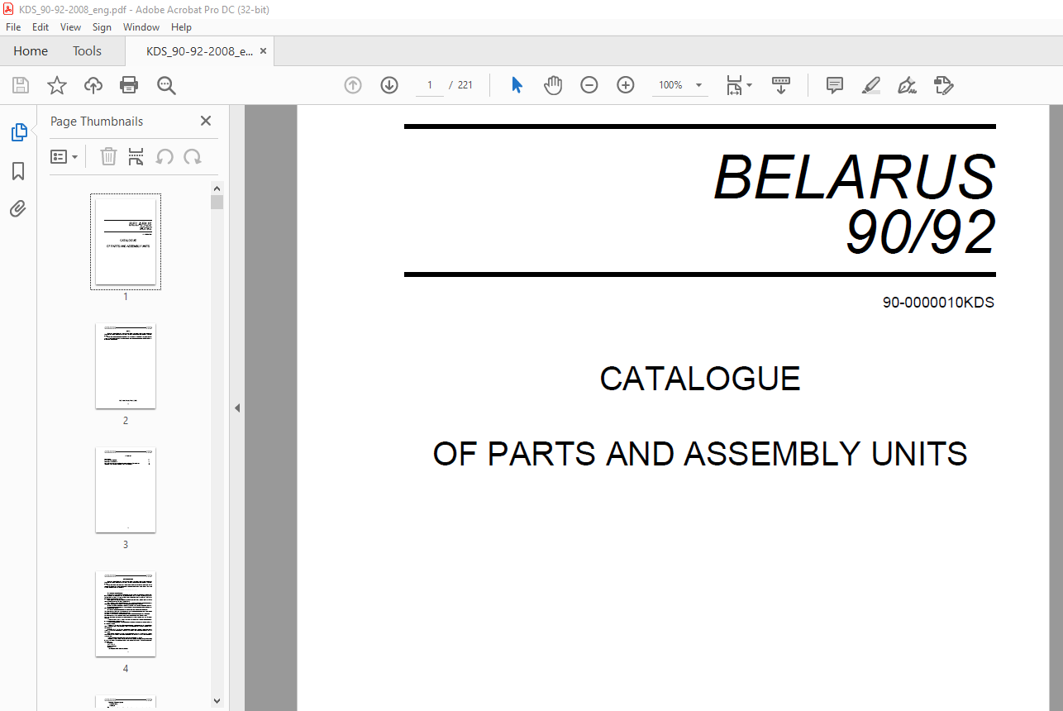
Task: Open the Bookmarks panel icon
Action: 18,171
